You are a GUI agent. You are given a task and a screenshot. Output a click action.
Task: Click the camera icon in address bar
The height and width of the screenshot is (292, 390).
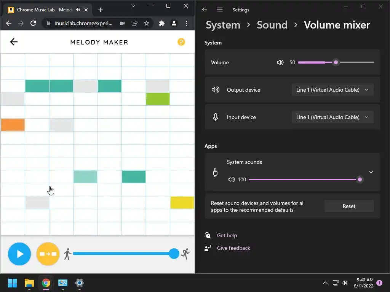click(122, 23)
